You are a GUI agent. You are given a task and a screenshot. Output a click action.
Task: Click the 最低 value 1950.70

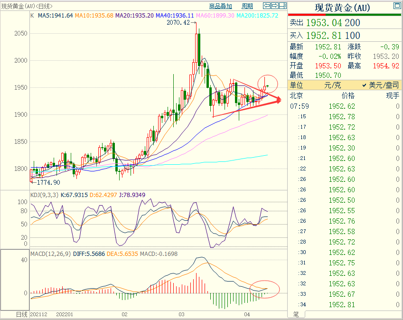(328, 75)
